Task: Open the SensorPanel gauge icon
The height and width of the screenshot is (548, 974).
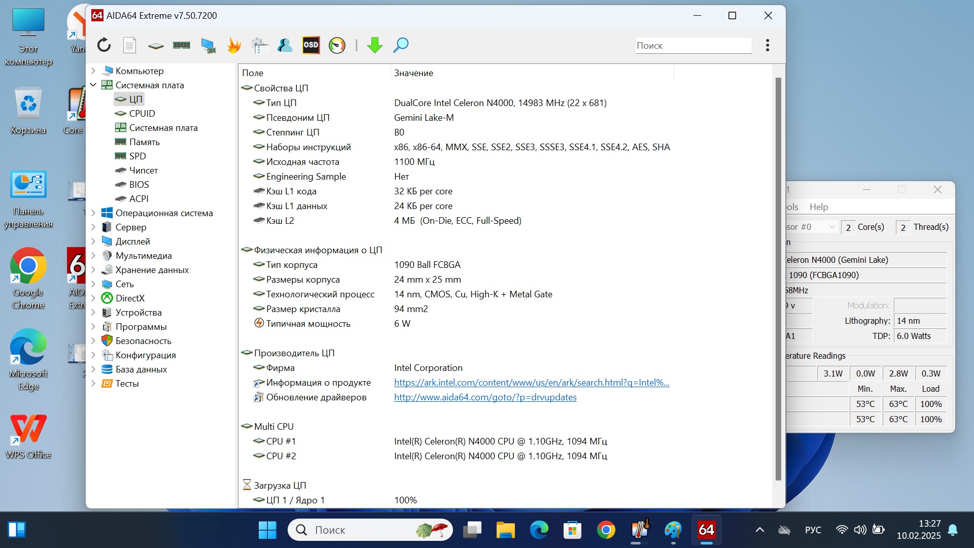Action: pyautogui.click(x=337, y=45)
